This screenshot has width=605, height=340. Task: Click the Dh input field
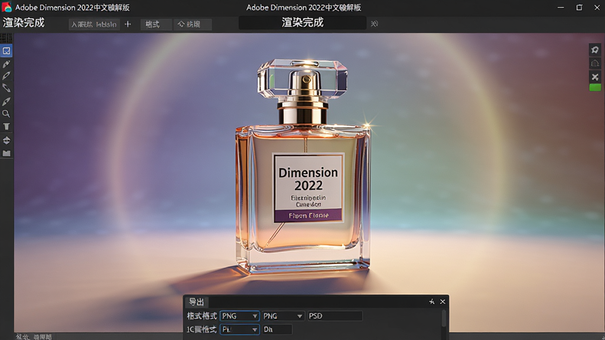coord(277,329)
